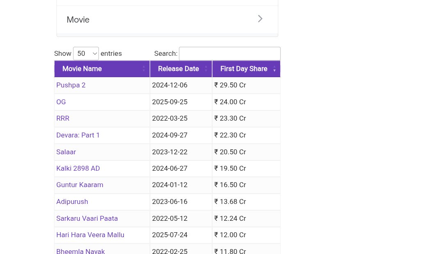The width and height of the screenshot is (443, 254).
Task: Sort table by Release Date column
Action: pos(181,69)
